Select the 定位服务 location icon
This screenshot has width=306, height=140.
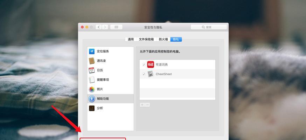[92, 51]
